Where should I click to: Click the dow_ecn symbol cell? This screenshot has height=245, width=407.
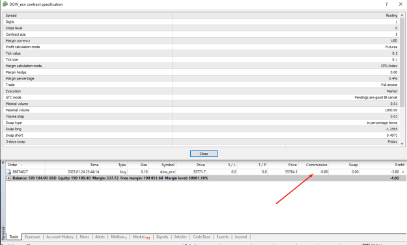(x=167, y=172)
